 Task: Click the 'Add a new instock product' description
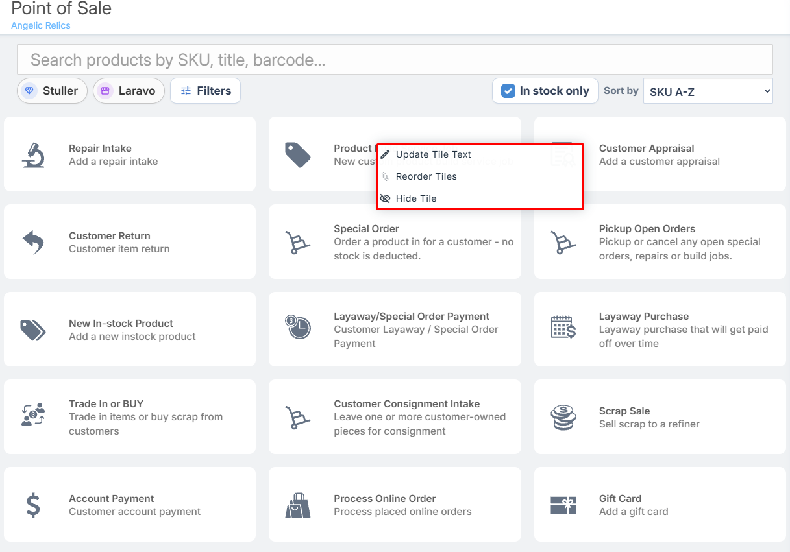[132, 337]
